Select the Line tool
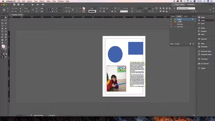Screen dimensions: 215x121 pyautogui.click(x=6, y=26)
